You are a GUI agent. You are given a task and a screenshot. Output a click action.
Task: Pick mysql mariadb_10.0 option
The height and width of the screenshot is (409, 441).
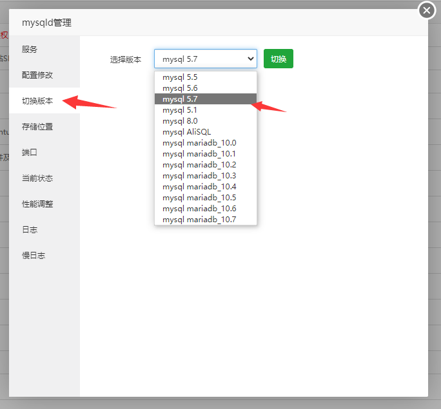pos(206,143)
